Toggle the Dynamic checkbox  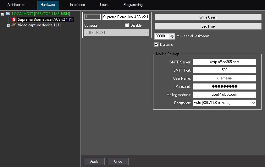click(x=157, y=45)
